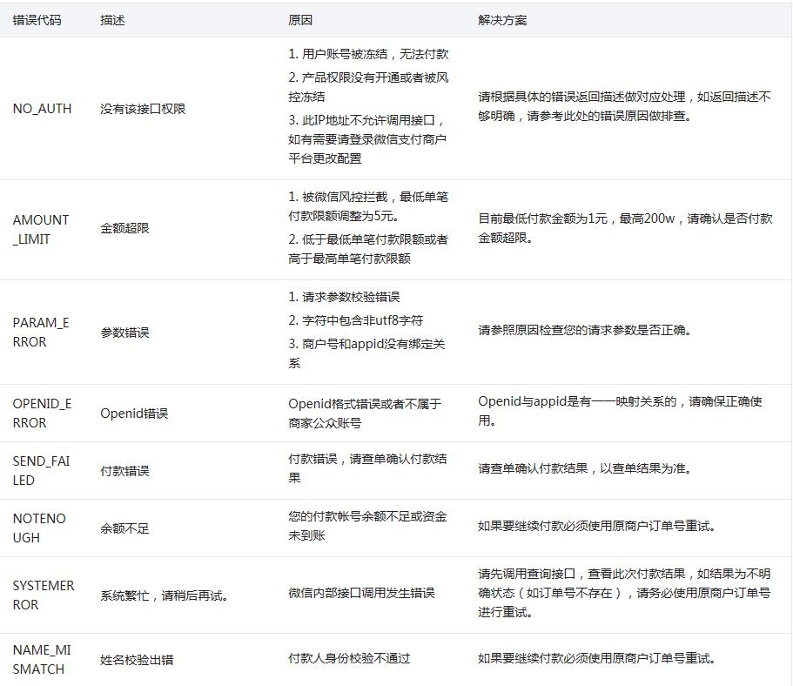This screenshot has width=793, height=686.
Task: Click the 余额不足 description cell
Action: (x=124, y=528)
